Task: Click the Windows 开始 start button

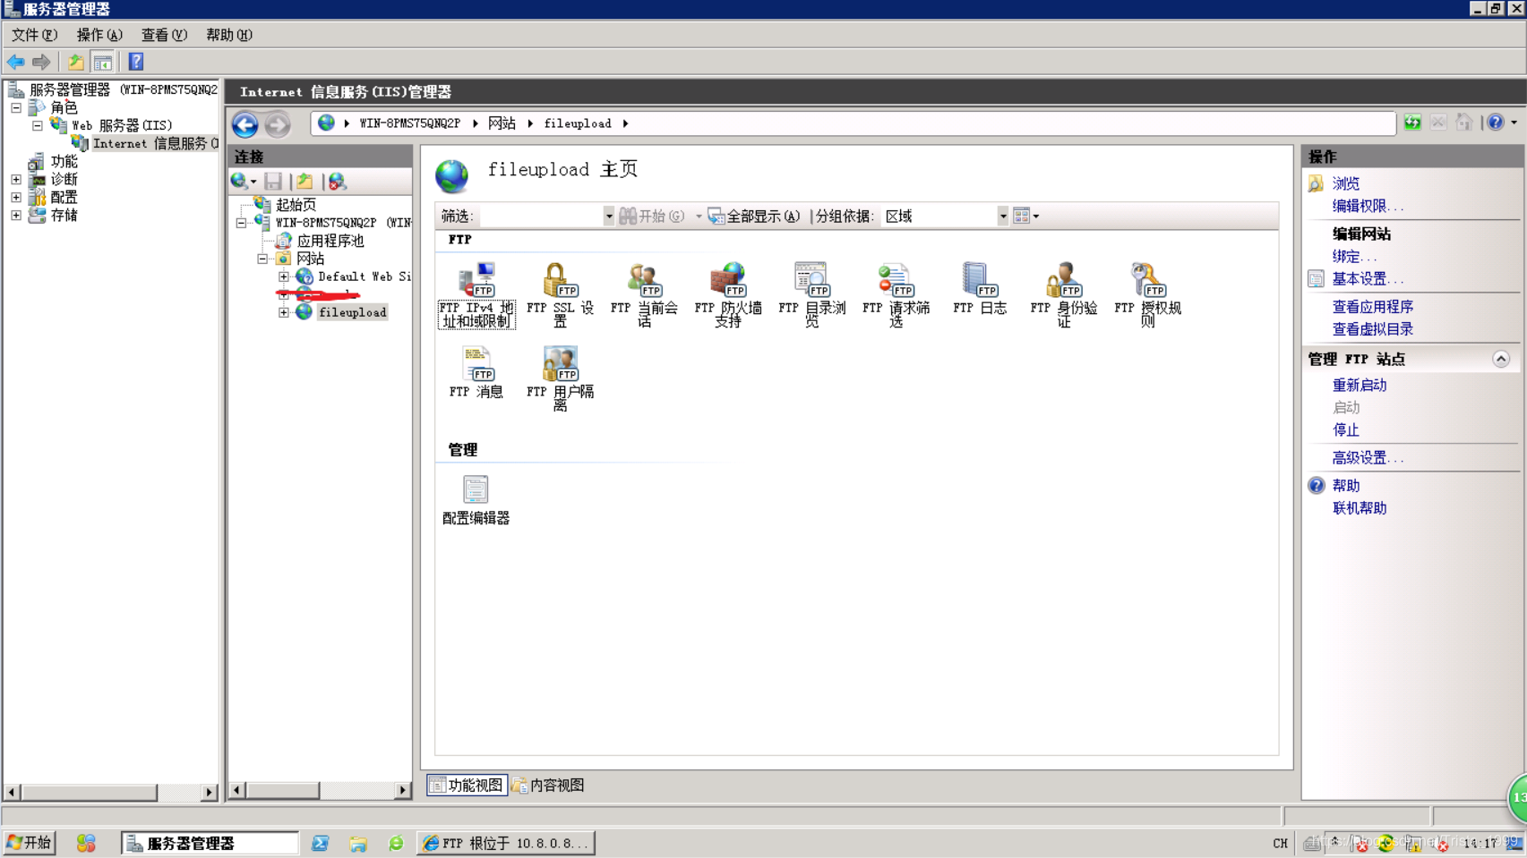Action: [x=30, y=843]
